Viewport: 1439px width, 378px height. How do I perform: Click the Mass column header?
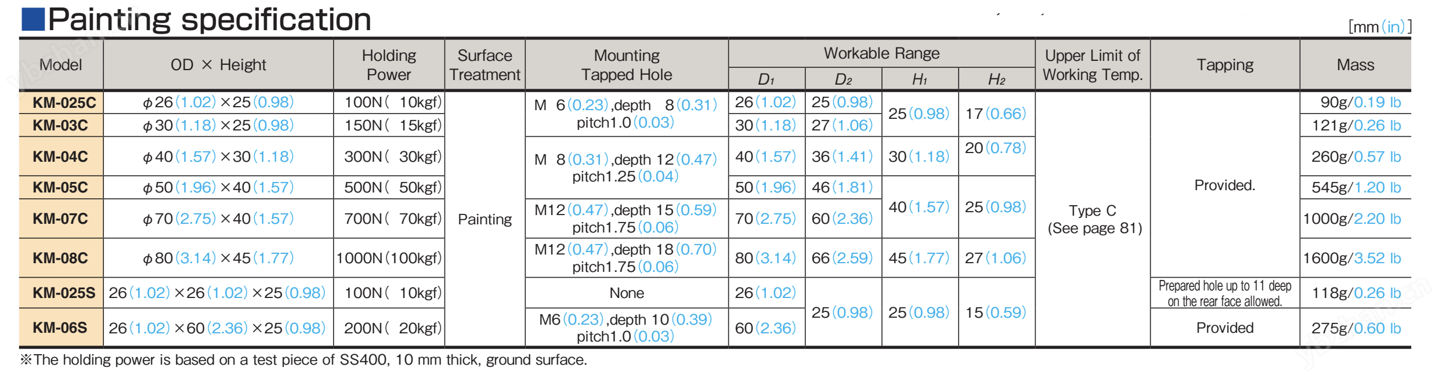1355,65
